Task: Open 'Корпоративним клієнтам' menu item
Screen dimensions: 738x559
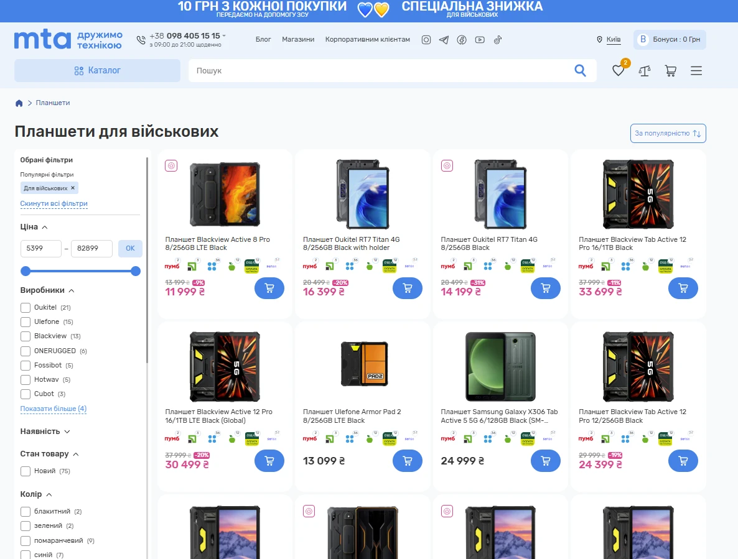Action: (368, 40)
